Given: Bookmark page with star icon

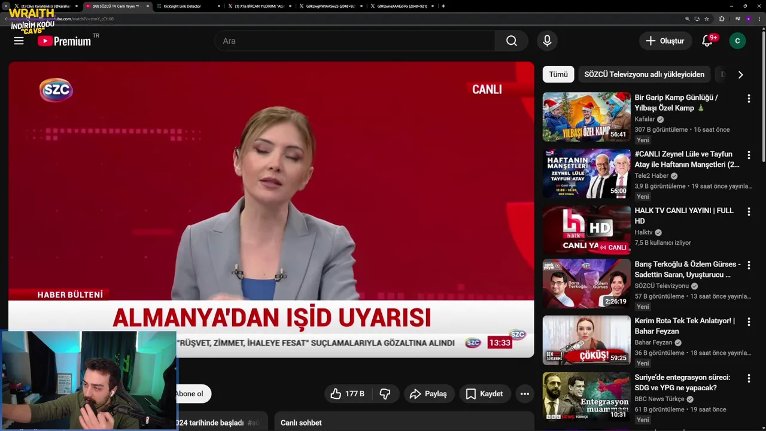Looking at the screenshot, I should point(707,19).
